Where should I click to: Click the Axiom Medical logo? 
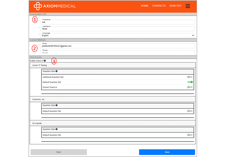[55, 6]
